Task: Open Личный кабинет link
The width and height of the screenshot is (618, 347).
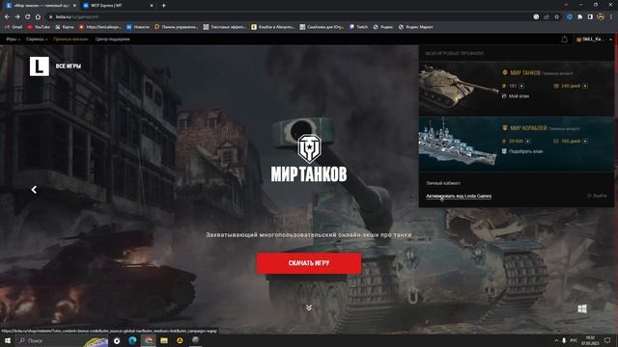Action: (443, 183)
